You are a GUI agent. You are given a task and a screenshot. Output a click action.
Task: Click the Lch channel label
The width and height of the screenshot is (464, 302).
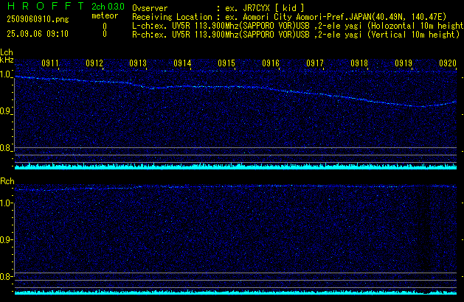click(7, 52)
